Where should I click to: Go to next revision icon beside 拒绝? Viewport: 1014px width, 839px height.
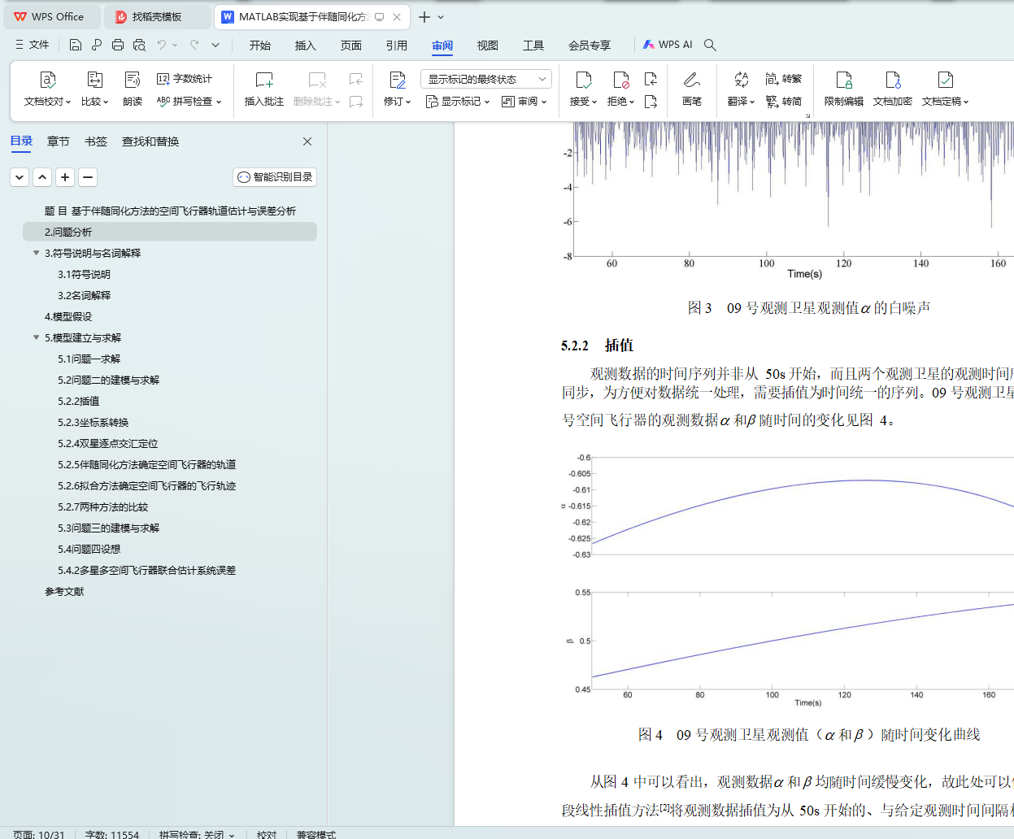click(x=651, y=102)
